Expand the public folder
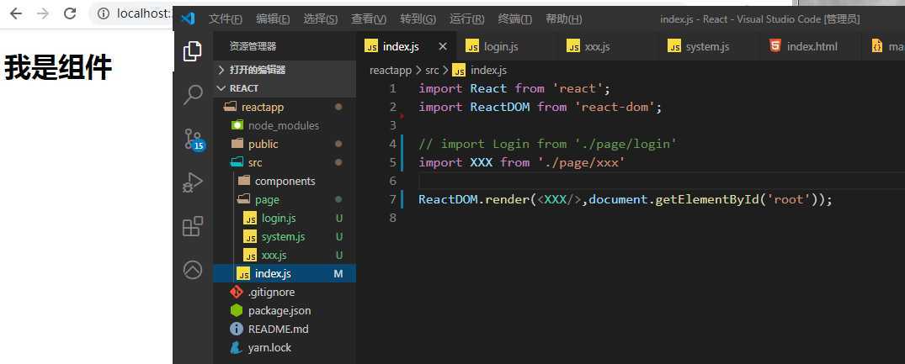 285,144
